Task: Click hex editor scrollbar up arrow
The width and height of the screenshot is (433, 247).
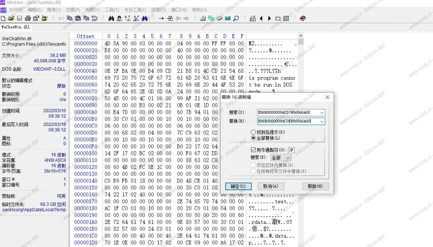Action: click(301, 36)
